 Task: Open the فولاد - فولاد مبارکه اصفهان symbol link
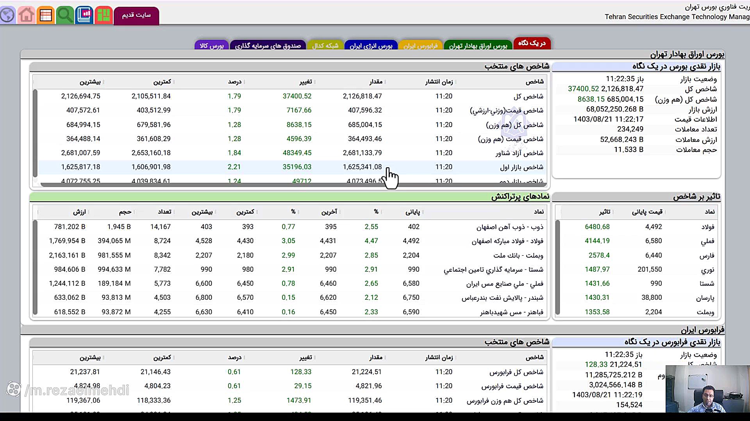coord(507,241)
